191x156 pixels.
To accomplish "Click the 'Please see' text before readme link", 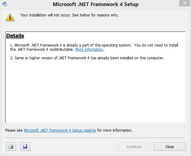I will 14,130.
